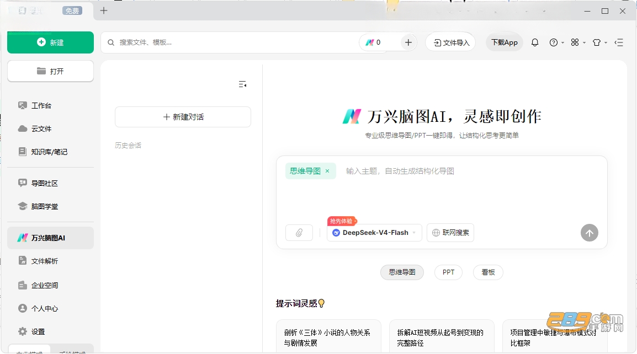The height and width of the screenshot is (354, 637).
Task: Click the collapse menu icon at top right
Action: [619, 42]
